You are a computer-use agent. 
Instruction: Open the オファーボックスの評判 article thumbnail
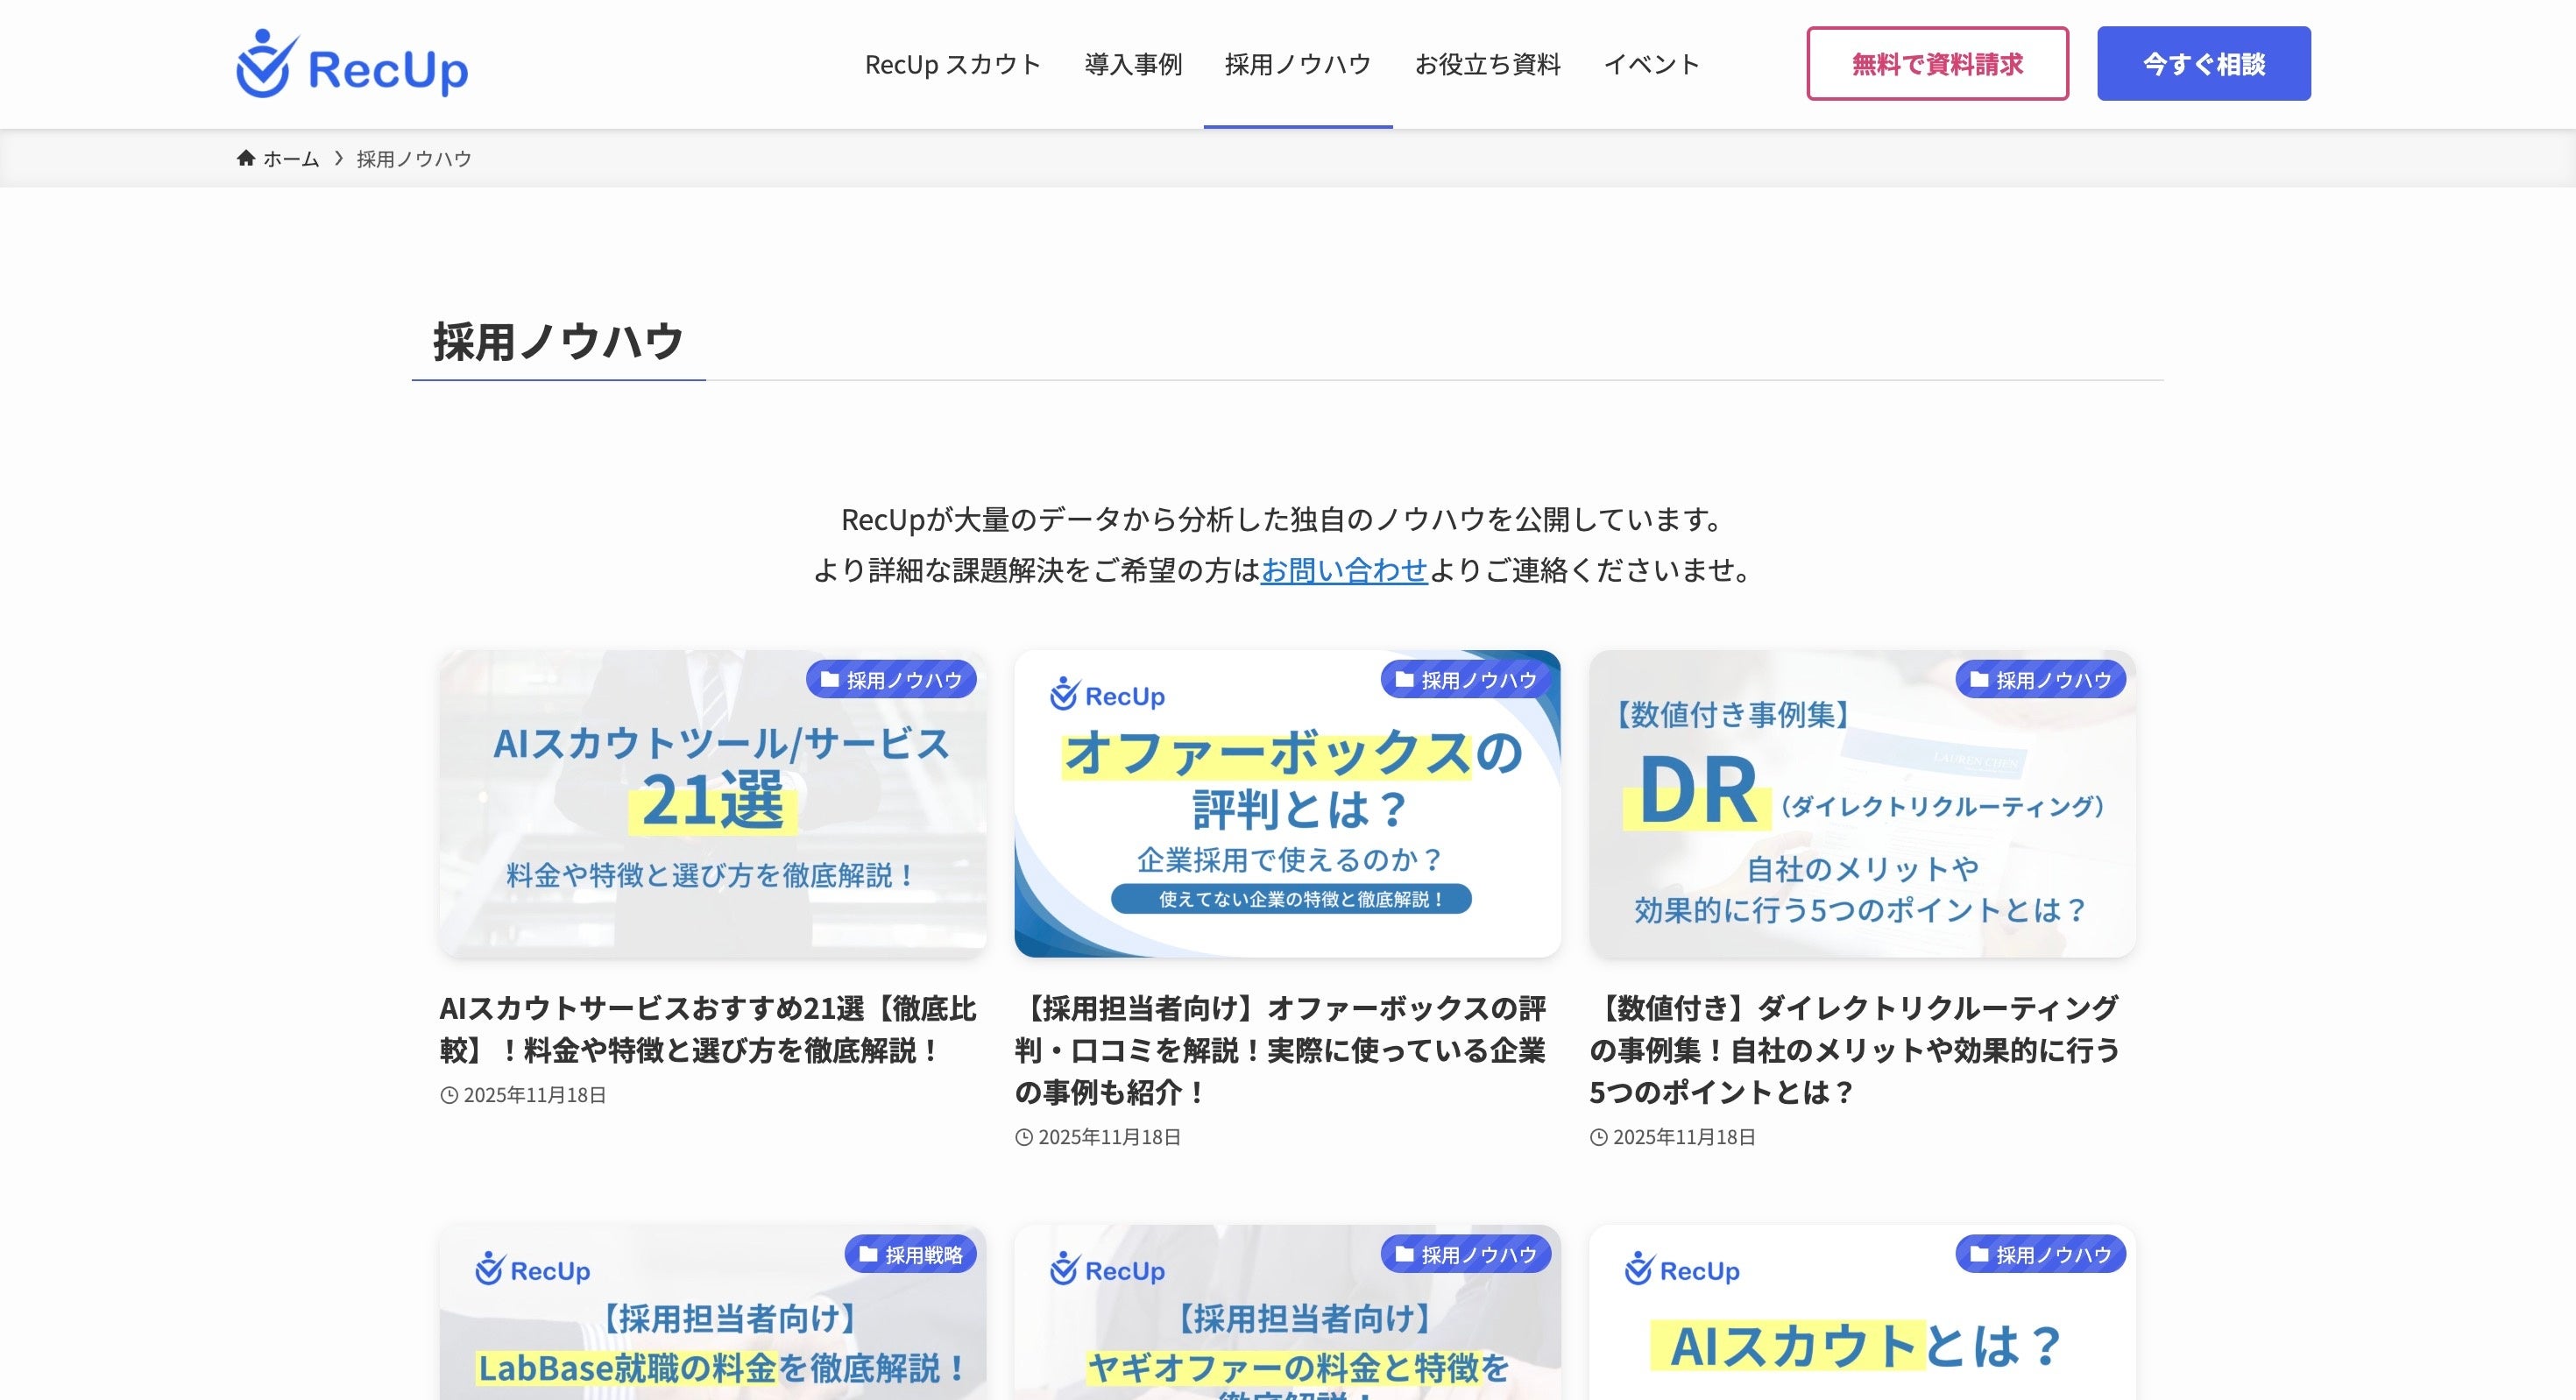[1287, 804]
